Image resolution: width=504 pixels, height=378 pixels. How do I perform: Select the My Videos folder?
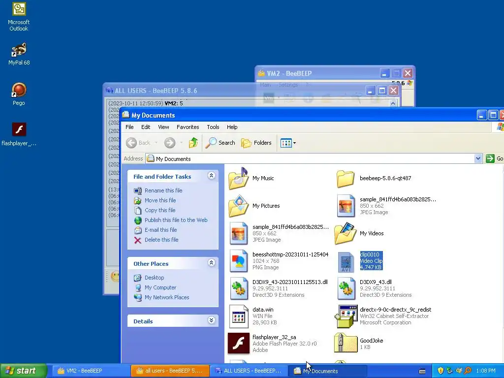(x=359, y=233)
